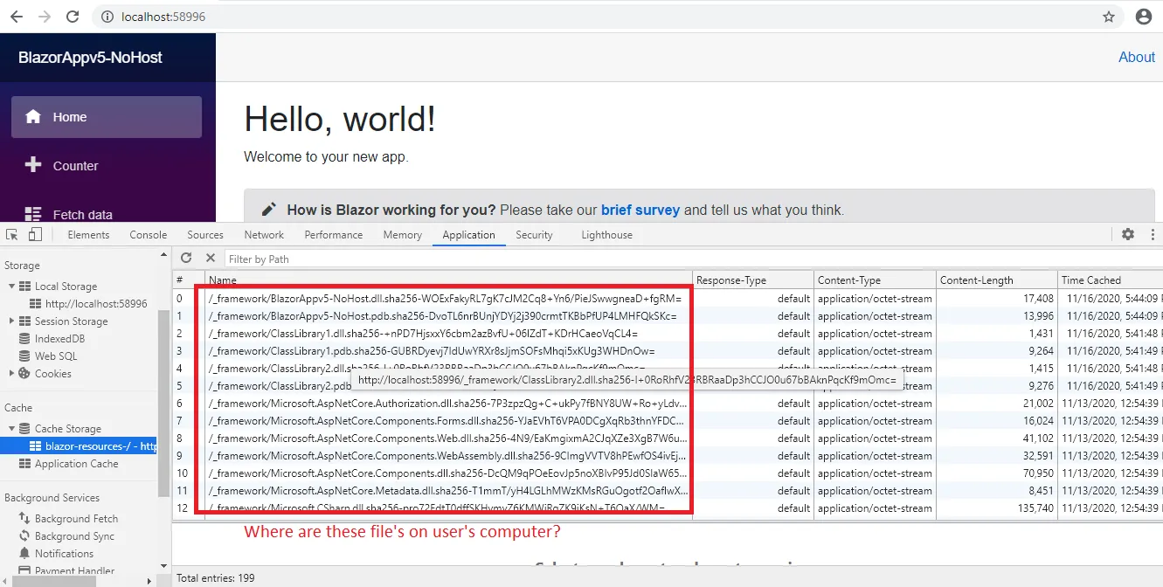This screenshot has width=1163, height=587.
Task: Delete the selected cache entry with X
Action: tap(210, 258)
